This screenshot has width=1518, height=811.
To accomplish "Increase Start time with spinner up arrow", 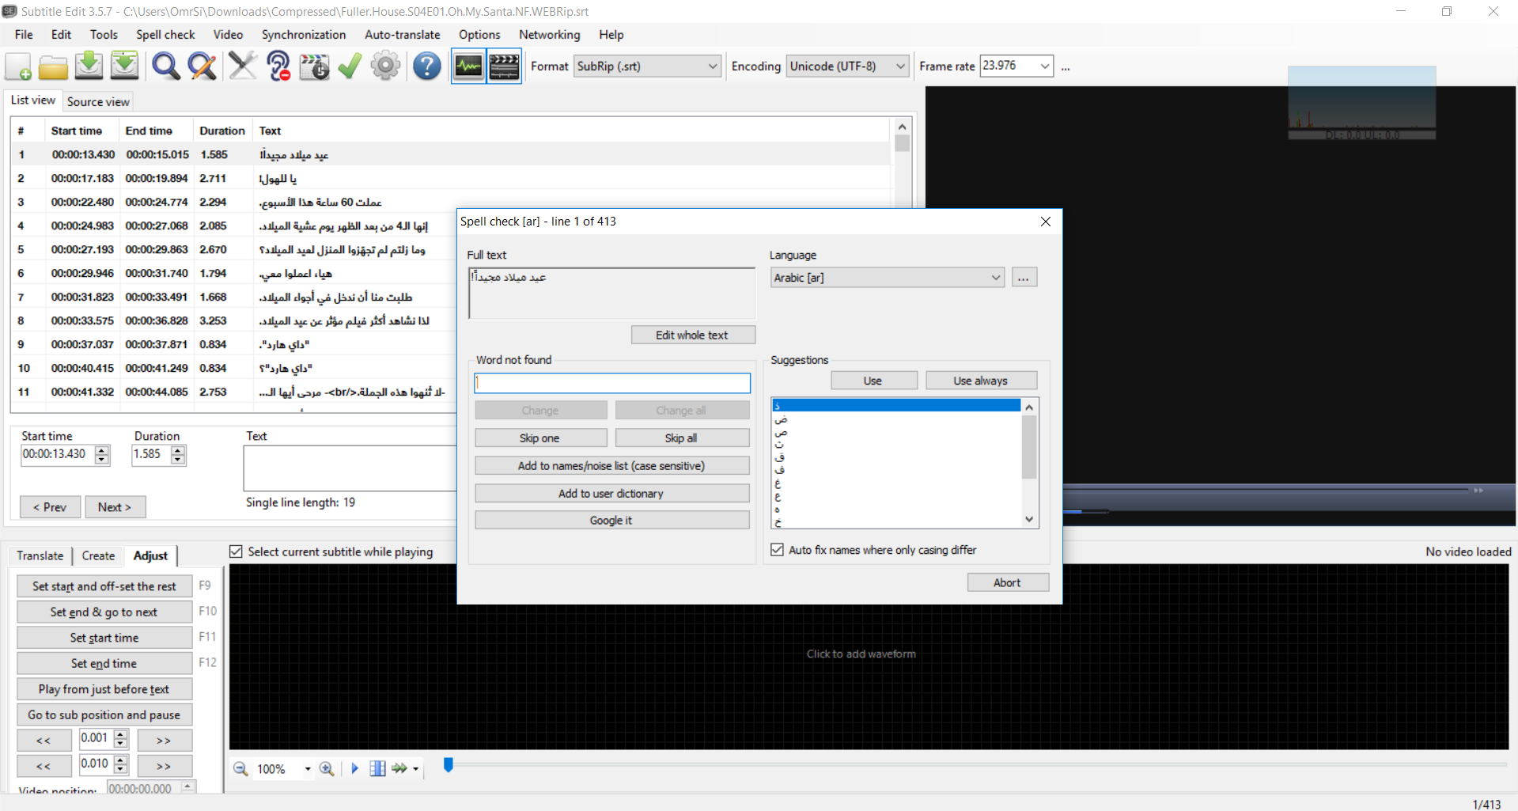I will coord(102,450).
